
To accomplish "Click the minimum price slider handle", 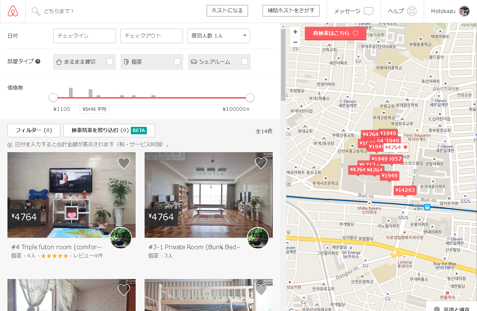I will pos(53,97).
